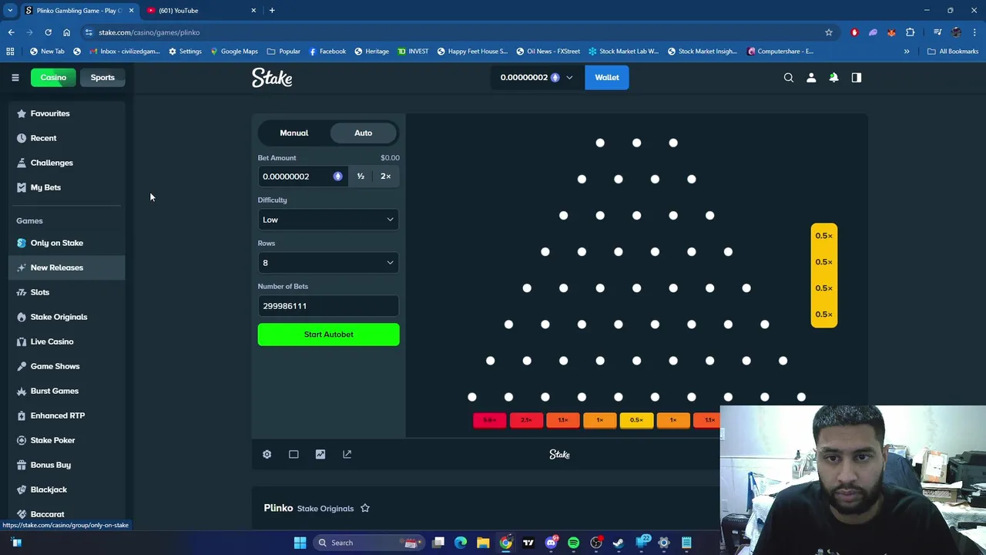986x555 pixels.
Task: Open the site search magnifier
Action: point(788,77)
